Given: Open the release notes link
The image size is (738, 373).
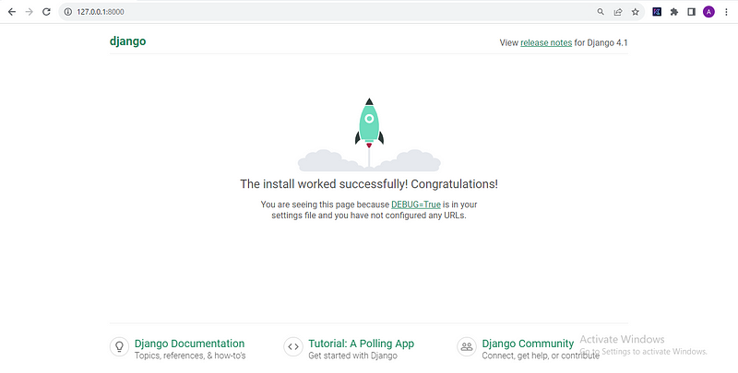Looking at the screenshot, I should tap(546, 42).
